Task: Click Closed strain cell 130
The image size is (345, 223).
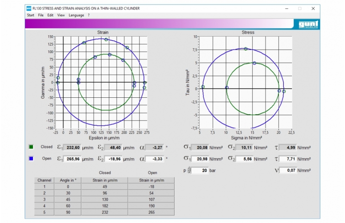Action: coord(105,199)
